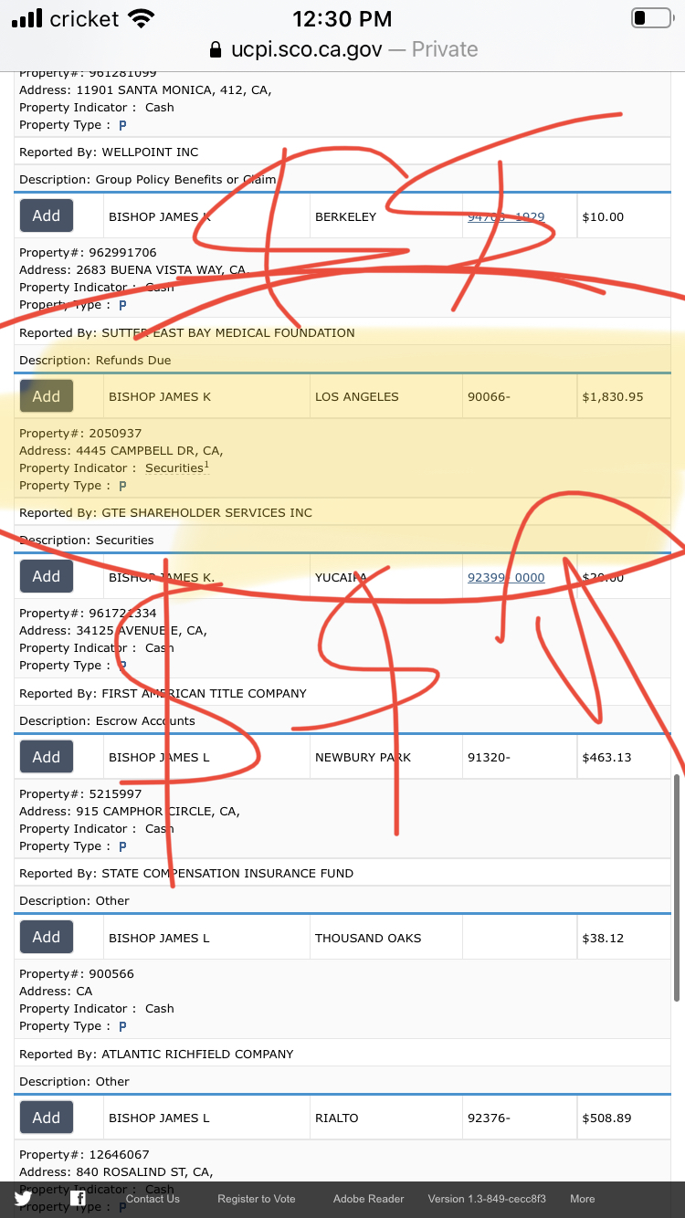Viewport: 685px width, 1218px height.
Task: Open Property Type P for property 5215997
Action: pyautogui.click(x=122, y=846)
